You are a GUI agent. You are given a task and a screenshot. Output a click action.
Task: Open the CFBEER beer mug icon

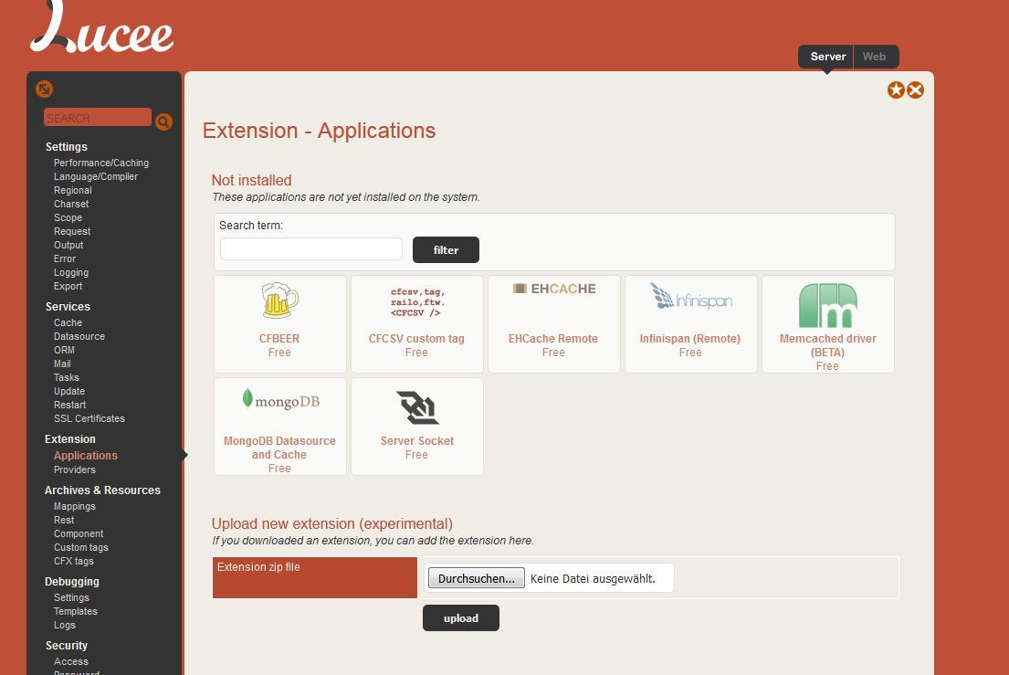pos(280,301)
